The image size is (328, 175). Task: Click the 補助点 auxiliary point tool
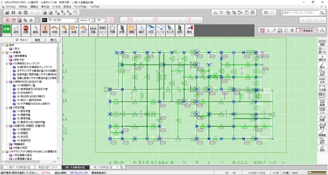pos(322,58)
